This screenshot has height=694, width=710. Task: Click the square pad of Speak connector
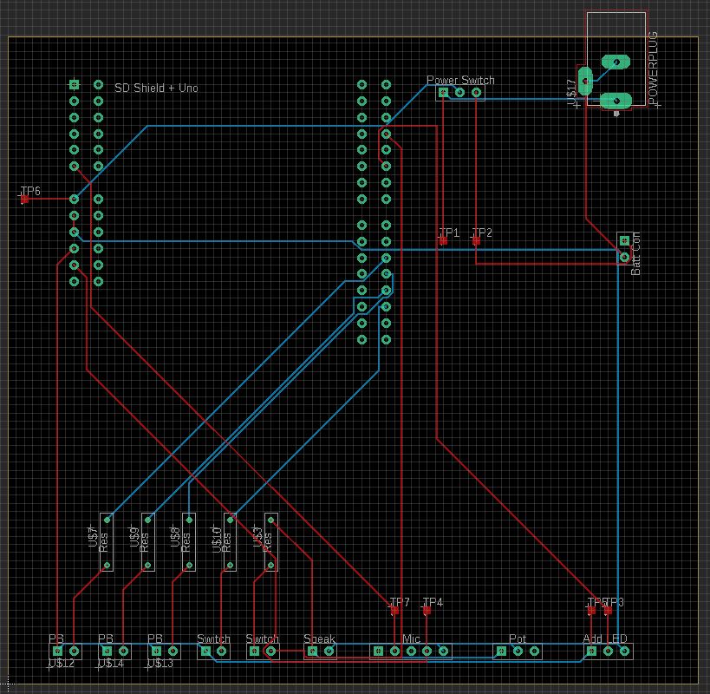pyautogui.click(x=312, y=651)
